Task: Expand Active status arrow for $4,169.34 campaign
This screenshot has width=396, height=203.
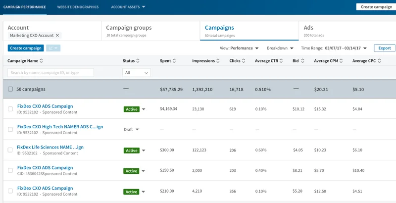Action: 144,109
